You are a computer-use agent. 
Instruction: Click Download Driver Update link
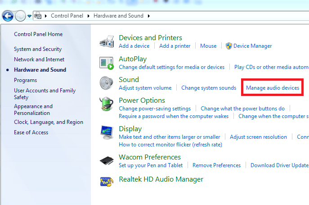279,165
